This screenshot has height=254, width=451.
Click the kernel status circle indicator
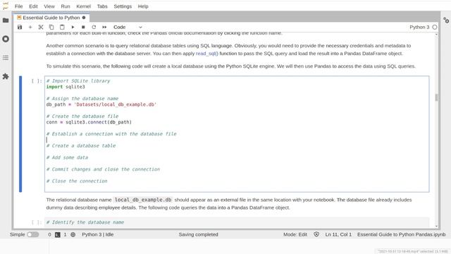[x=435, y=27]
